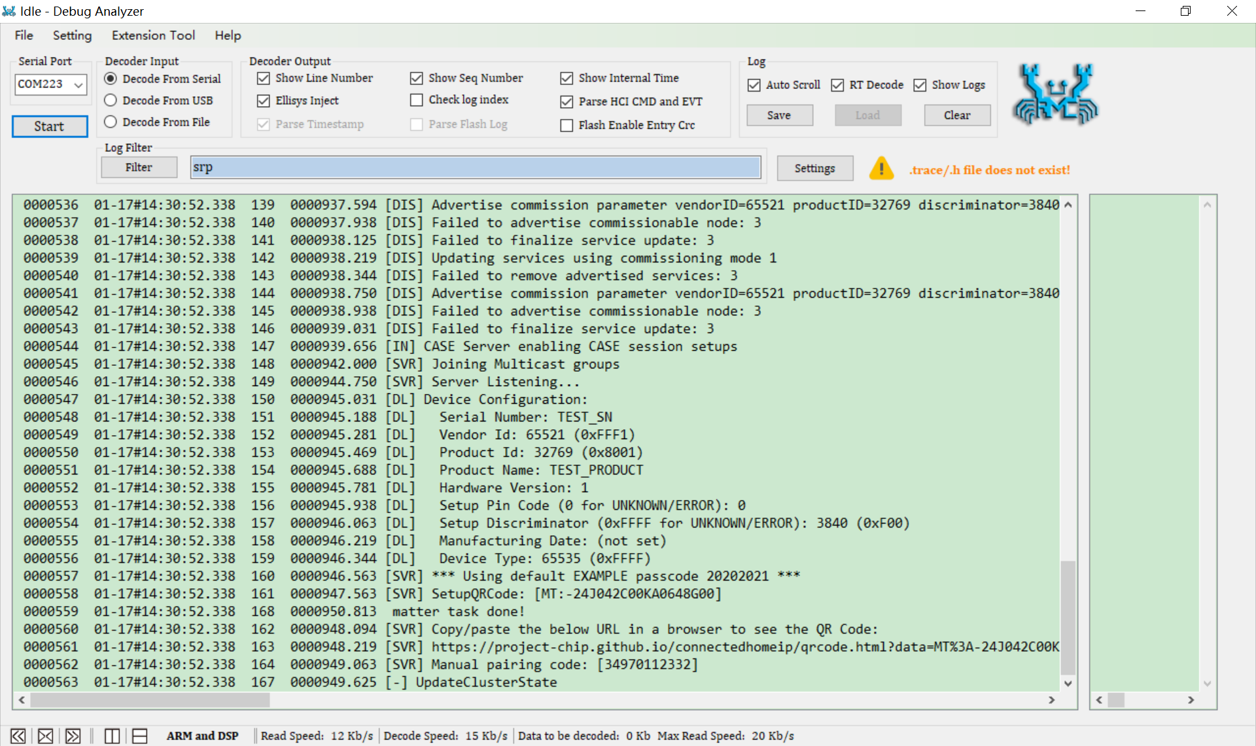Toggle Show Seq Number checkbox
This screenshot has width=1256, height=746.
417,78
